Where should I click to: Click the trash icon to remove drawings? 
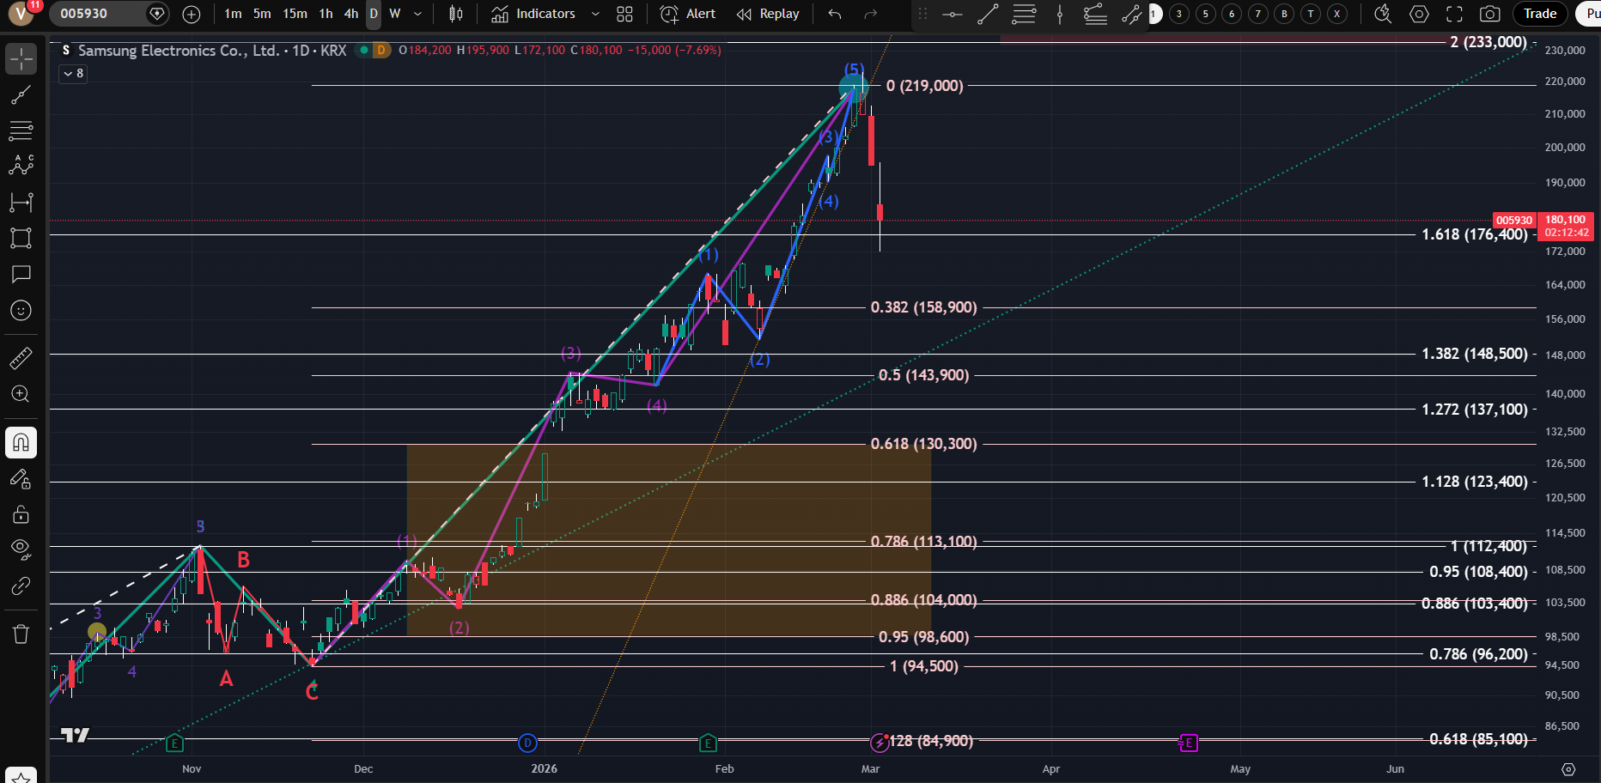(x=21, y=634)
